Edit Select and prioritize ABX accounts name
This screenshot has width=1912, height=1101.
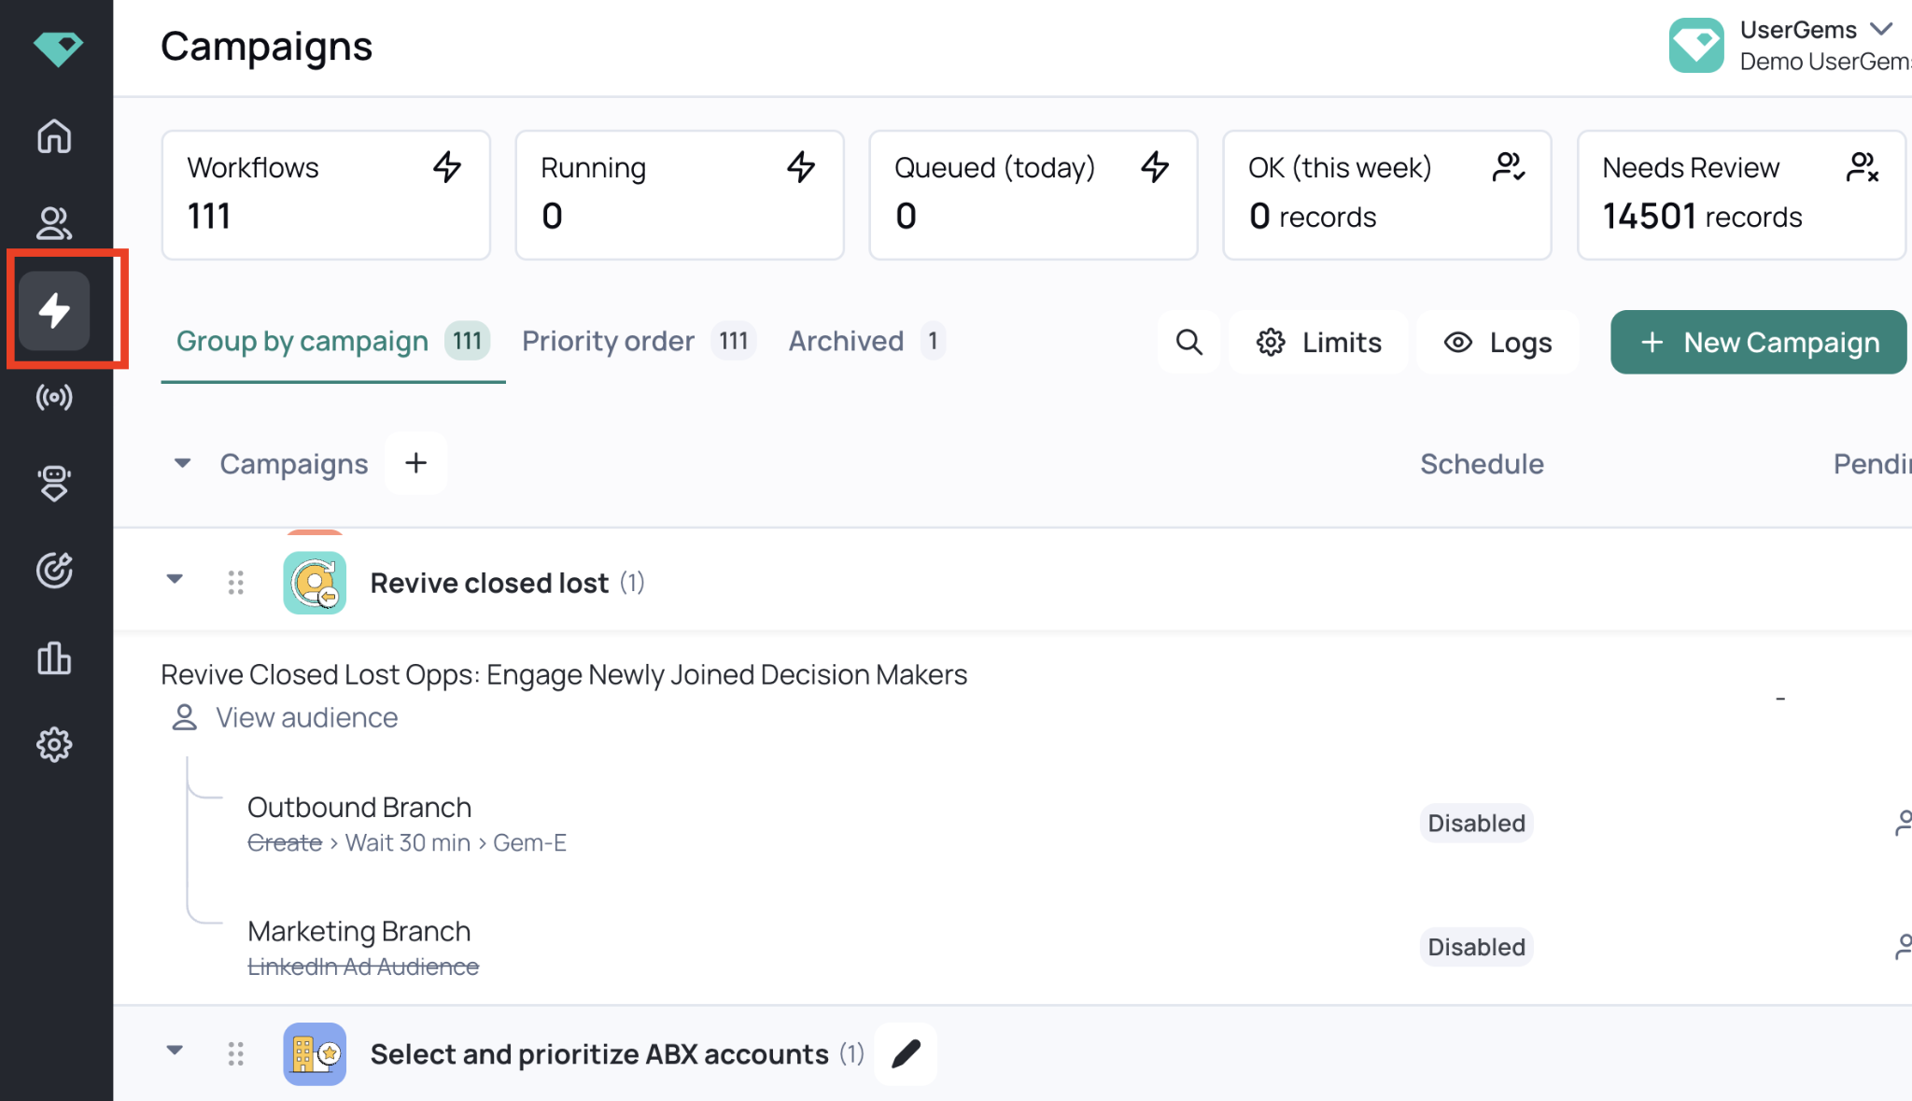[906, 1054]
